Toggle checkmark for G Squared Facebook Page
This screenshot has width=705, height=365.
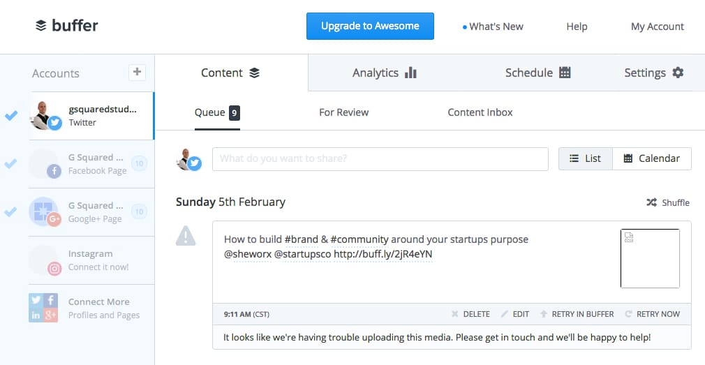11,164
